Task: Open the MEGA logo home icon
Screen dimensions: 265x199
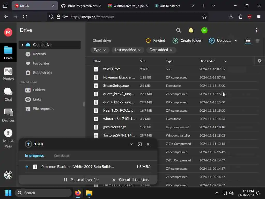Action: [8, 32]
